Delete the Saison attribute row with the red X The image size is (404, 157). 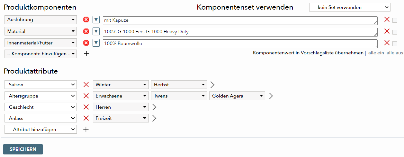point(86,85)
